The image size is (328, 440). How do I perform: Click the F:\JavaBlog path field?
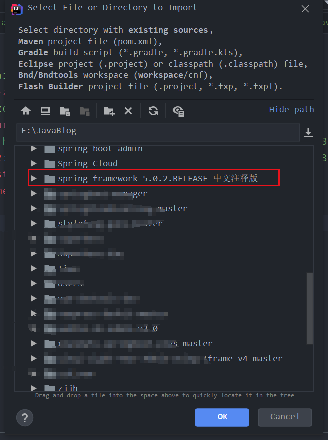pos(158,132)
